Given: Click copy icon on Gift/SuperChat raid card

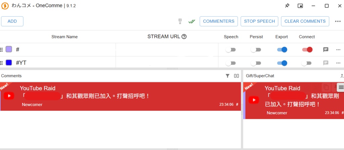Looking at the screenshot, I should (326, 88).
